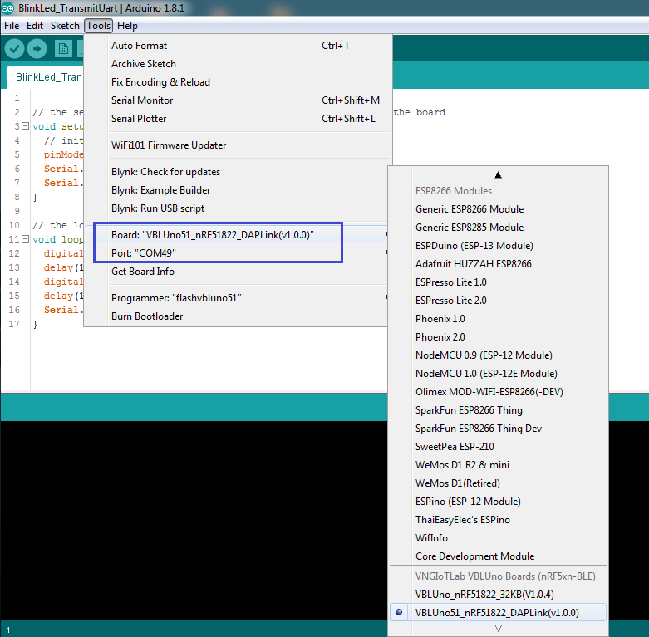Expand the Programmer "flashvbluno51" submenu

coord(176,297)
